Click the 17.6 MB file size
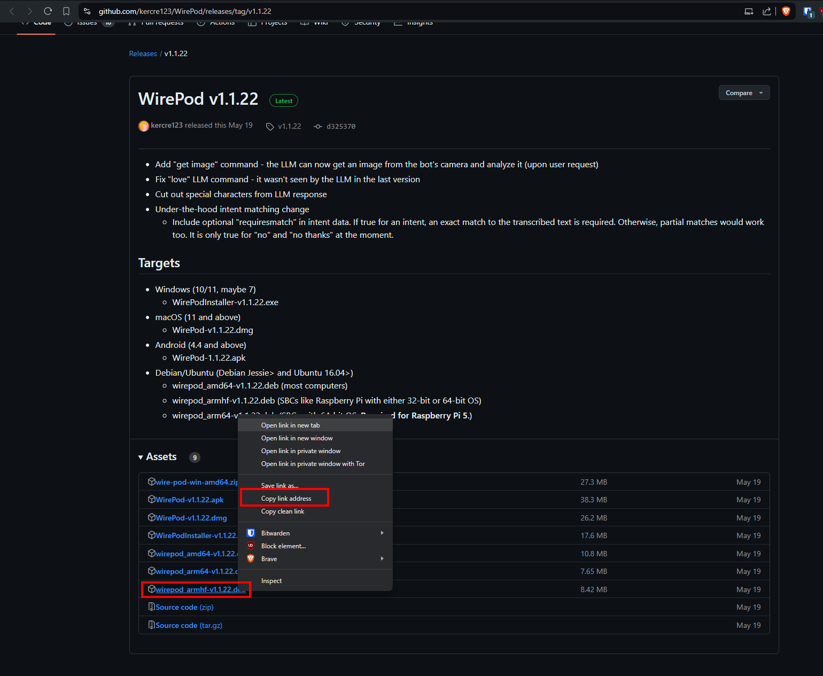 pos(594,535)
